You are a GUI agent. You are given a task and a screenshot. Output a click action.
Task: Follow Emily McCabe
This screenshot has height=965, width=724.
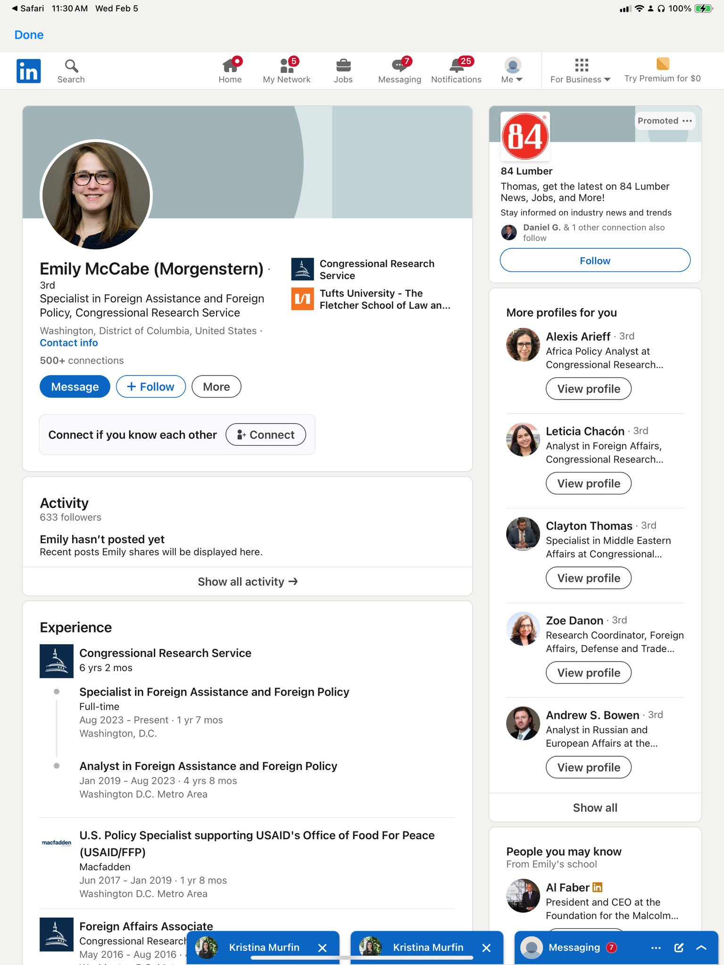(151, 387)
